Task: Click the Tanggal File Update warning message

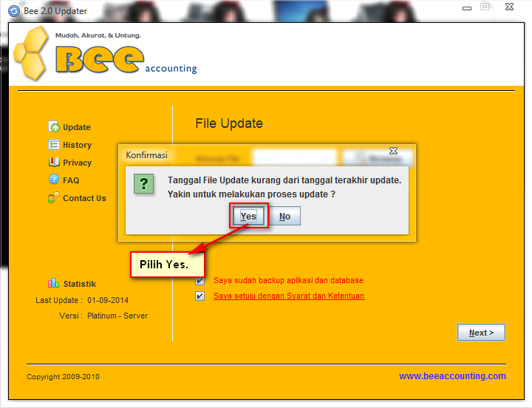Action: (x=284, y=187)
